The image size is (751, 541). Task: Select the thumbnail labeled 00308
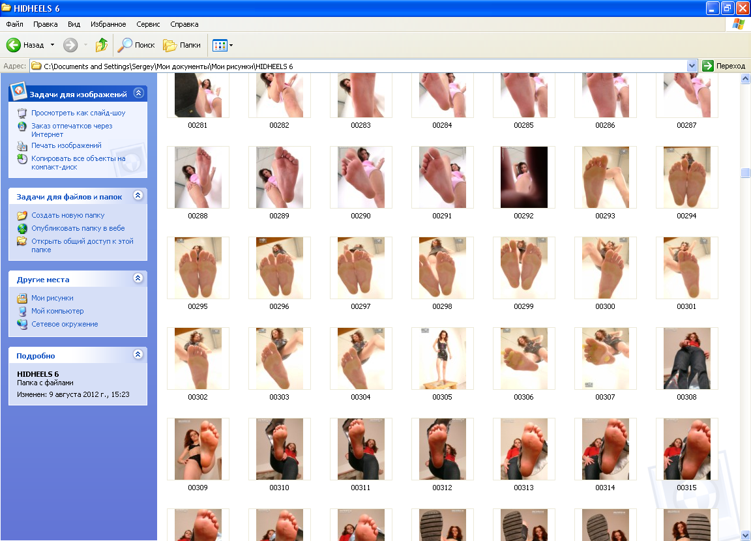[687, 358]
